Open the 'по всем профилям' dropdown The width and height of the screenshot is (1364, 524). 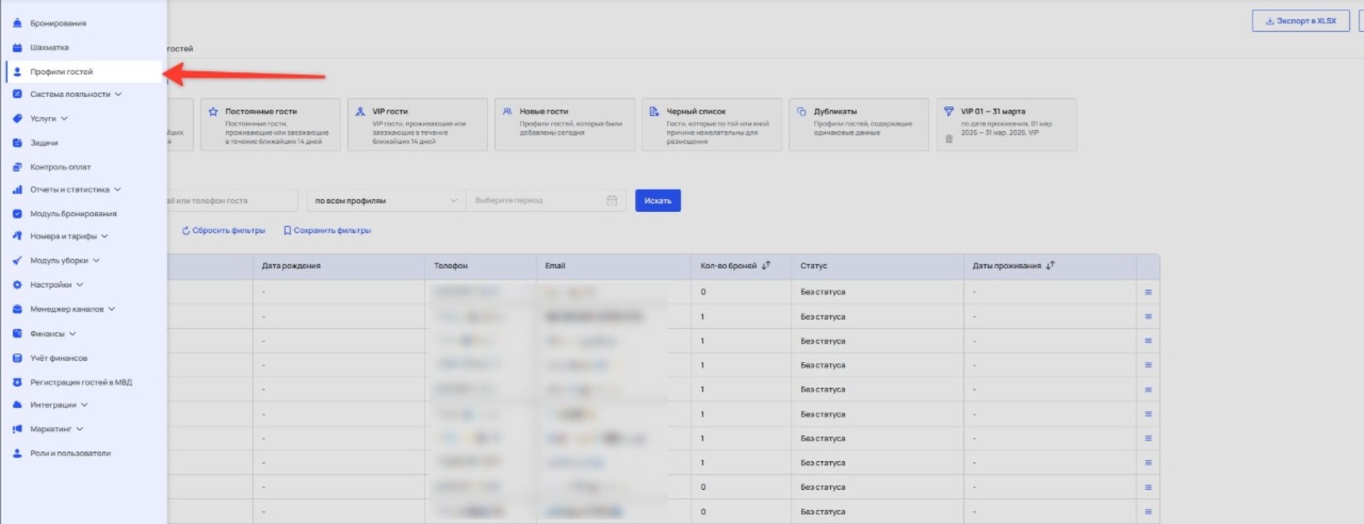tap(386, 201)
